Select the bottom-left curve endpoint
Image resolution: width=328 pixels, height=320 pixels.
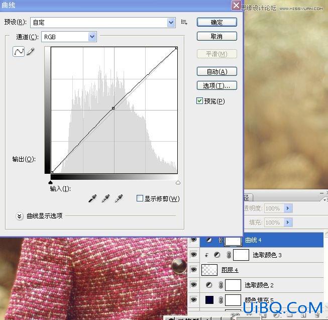[x=52, y=172]
